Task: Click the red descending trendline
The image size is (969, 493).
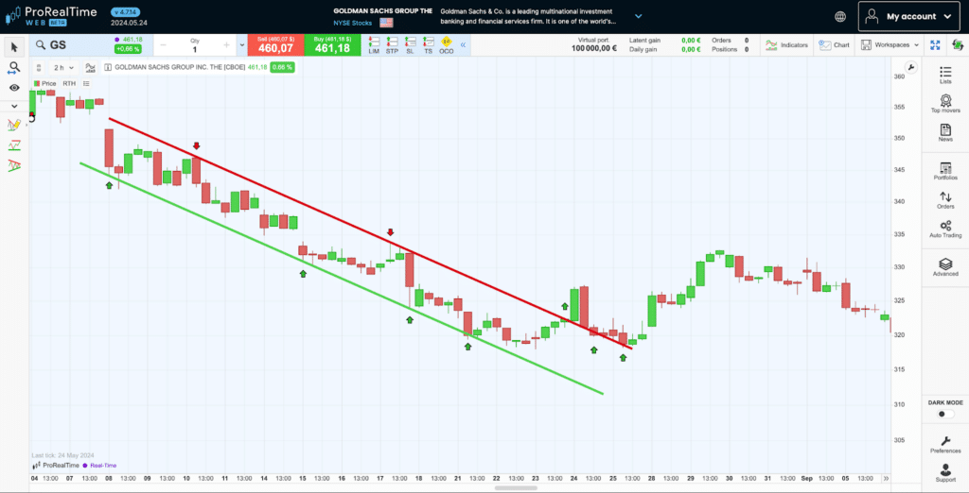Action: [x=370, y=232]
